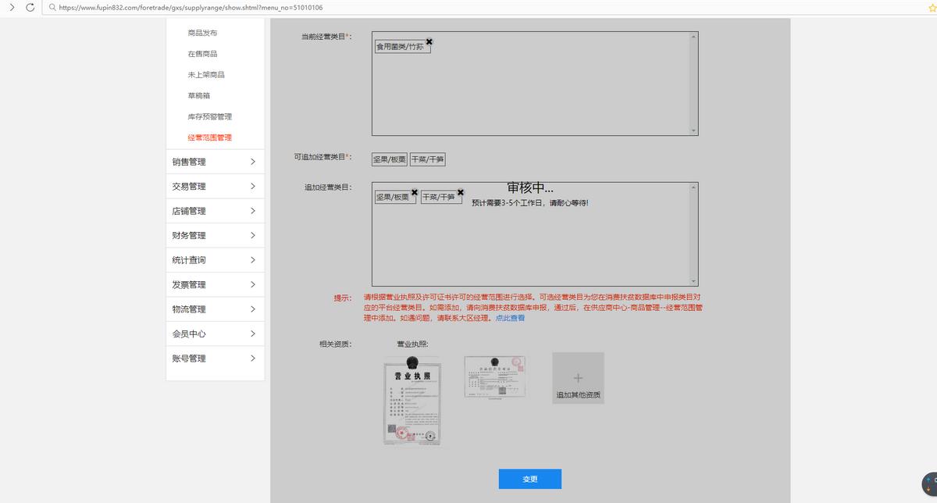Remove the 食用菌类/竹荪 category tag
937x503 pixels.
click(x=429, y=41)
